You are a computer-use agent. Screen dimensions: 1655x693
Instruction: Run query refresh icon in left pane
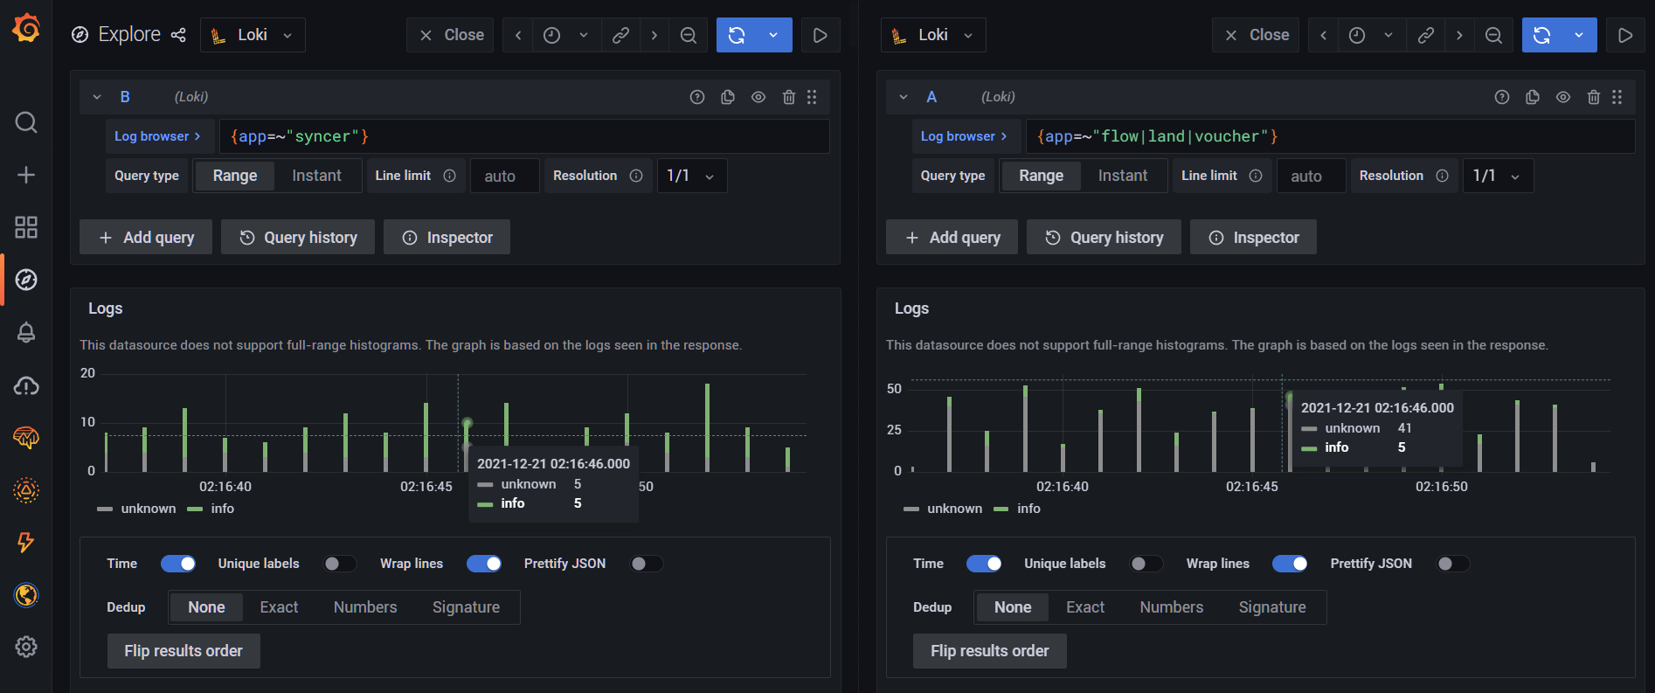coord(737,35)
